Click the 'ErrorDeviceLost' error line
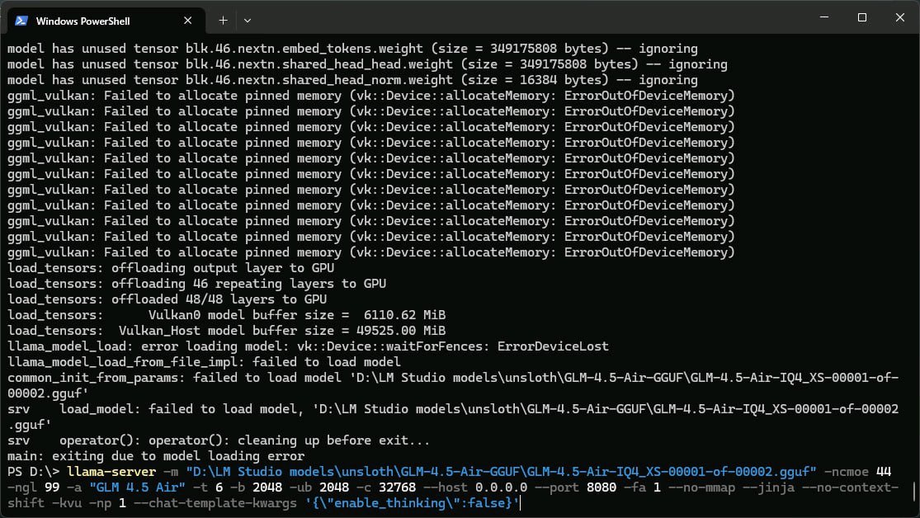The image size is (920, 518). (308, 346)
